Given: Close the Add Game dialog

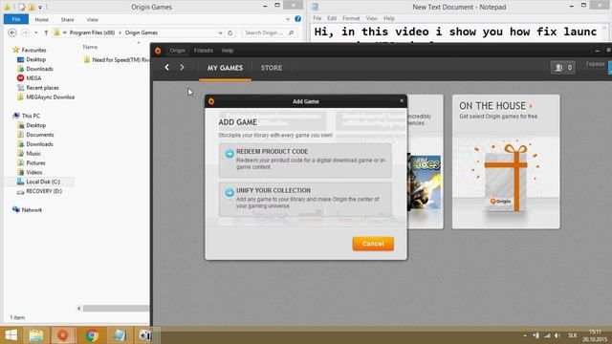Looking at the screenshot, I should coord(402,101).
